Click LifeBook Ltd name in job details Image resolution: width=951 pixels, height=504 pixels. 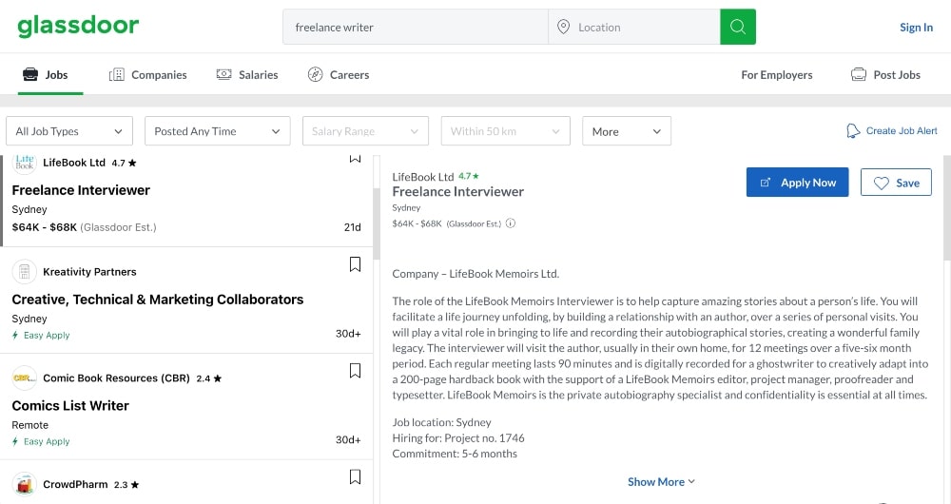pyautogui.click(x=423, y=177)
